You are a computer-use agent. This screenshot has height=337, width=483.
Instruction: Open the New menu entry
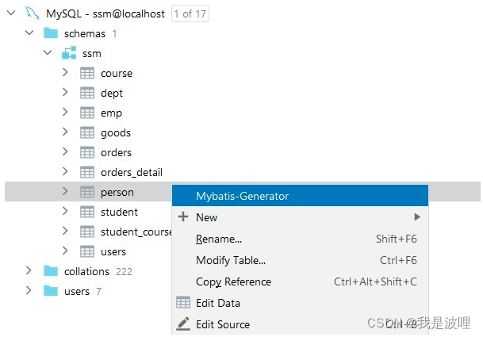(300, 217)
